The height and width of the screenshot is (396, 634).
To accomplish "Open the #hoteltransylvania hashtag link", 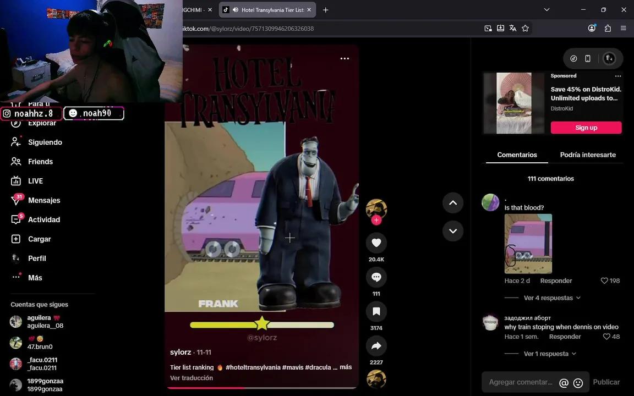I will click(253, 367).
